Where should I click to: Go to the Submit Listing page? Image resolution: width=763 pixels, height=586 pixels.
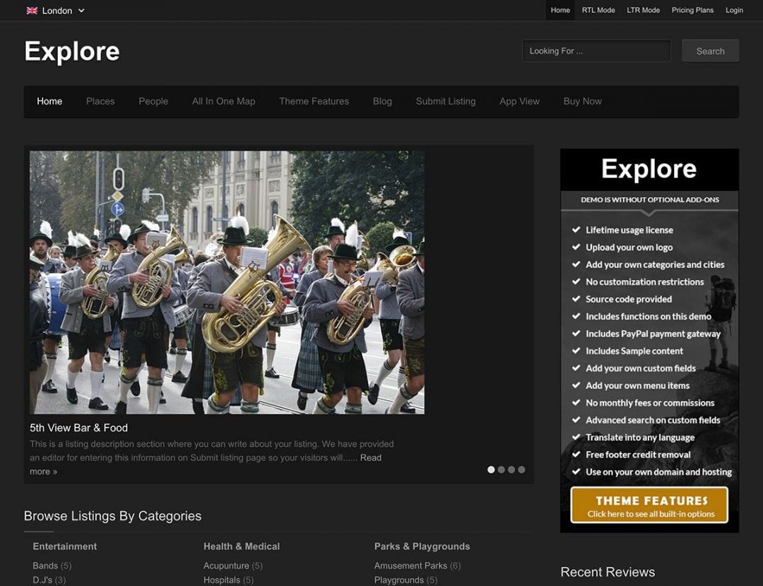[x=445, y=101]
